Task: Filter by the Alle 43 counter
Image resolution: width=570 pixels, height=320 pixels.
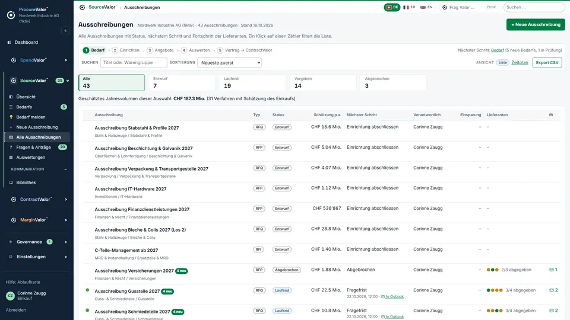Action: (112, 82)
